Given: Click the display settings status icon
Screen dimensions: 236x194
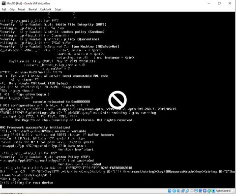Looking at the screenshot, I should [196, 191].
